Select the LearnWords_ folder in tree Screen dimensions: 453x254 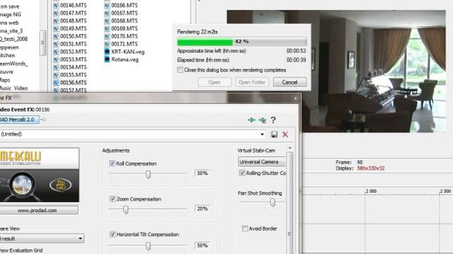click(14, 64)
